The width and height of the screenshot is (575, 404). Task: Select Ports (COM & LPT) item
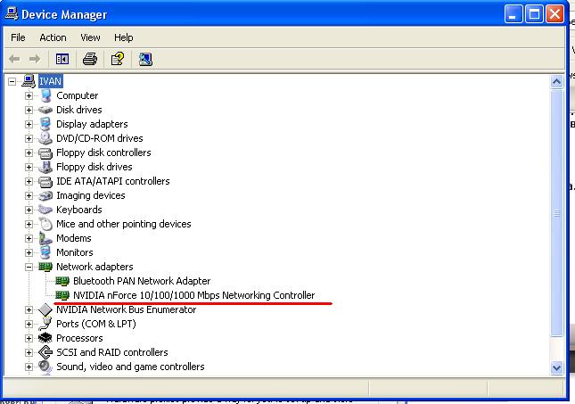coord(92,324)
